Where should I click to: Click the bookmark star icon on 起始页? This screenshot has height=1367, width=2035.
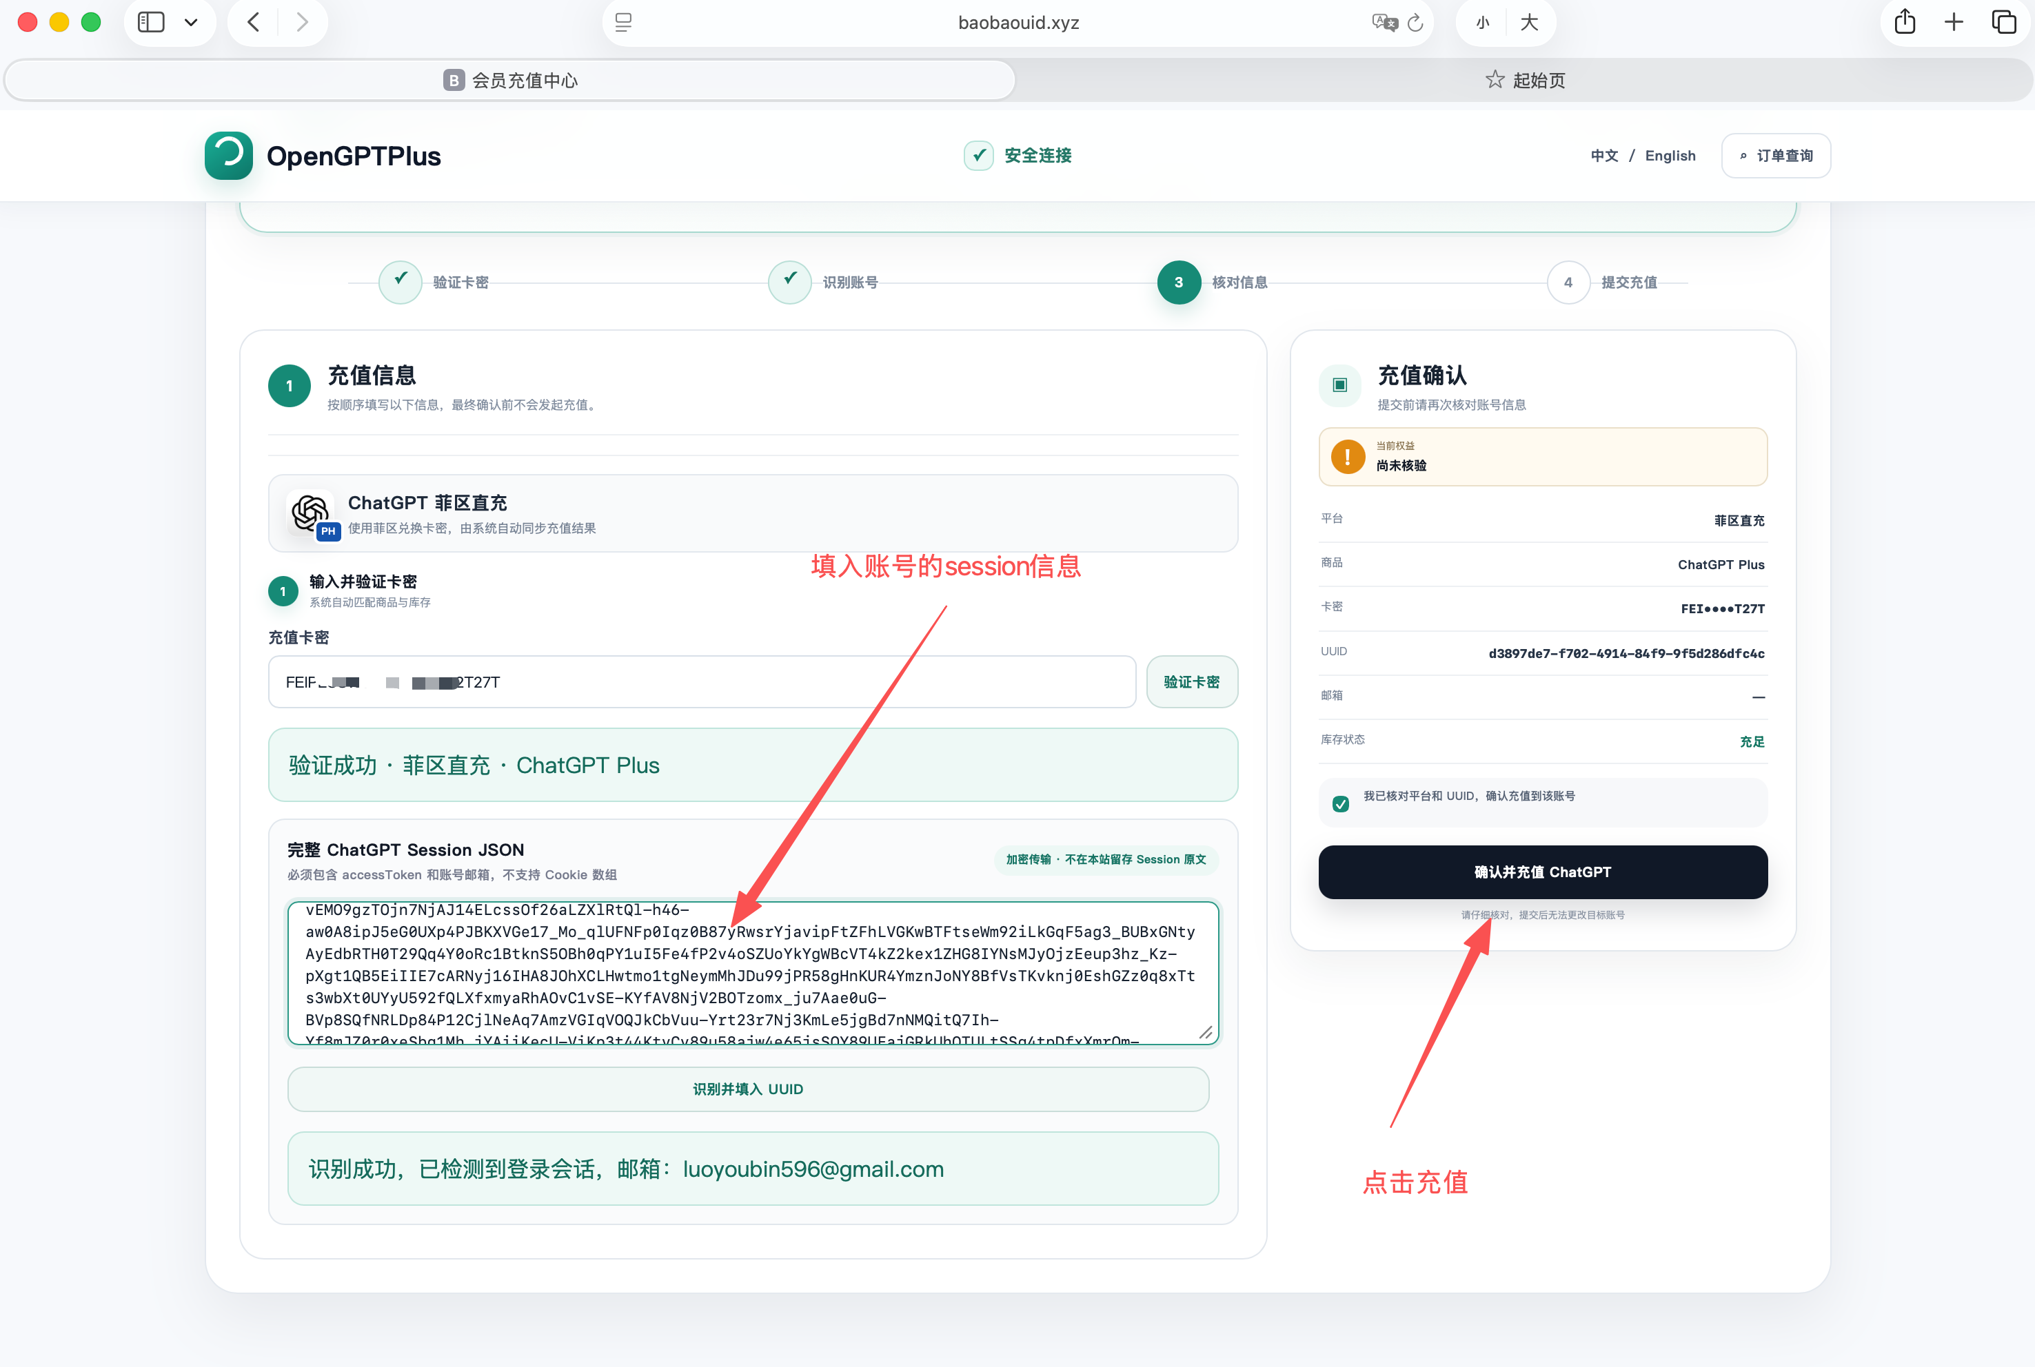pos(1495,79)
